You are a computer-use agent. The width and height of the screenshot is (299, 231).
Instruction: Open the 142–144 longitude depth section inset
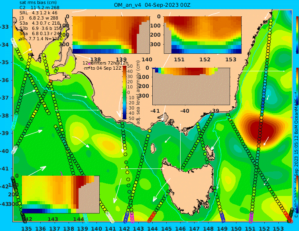(61, 194)
